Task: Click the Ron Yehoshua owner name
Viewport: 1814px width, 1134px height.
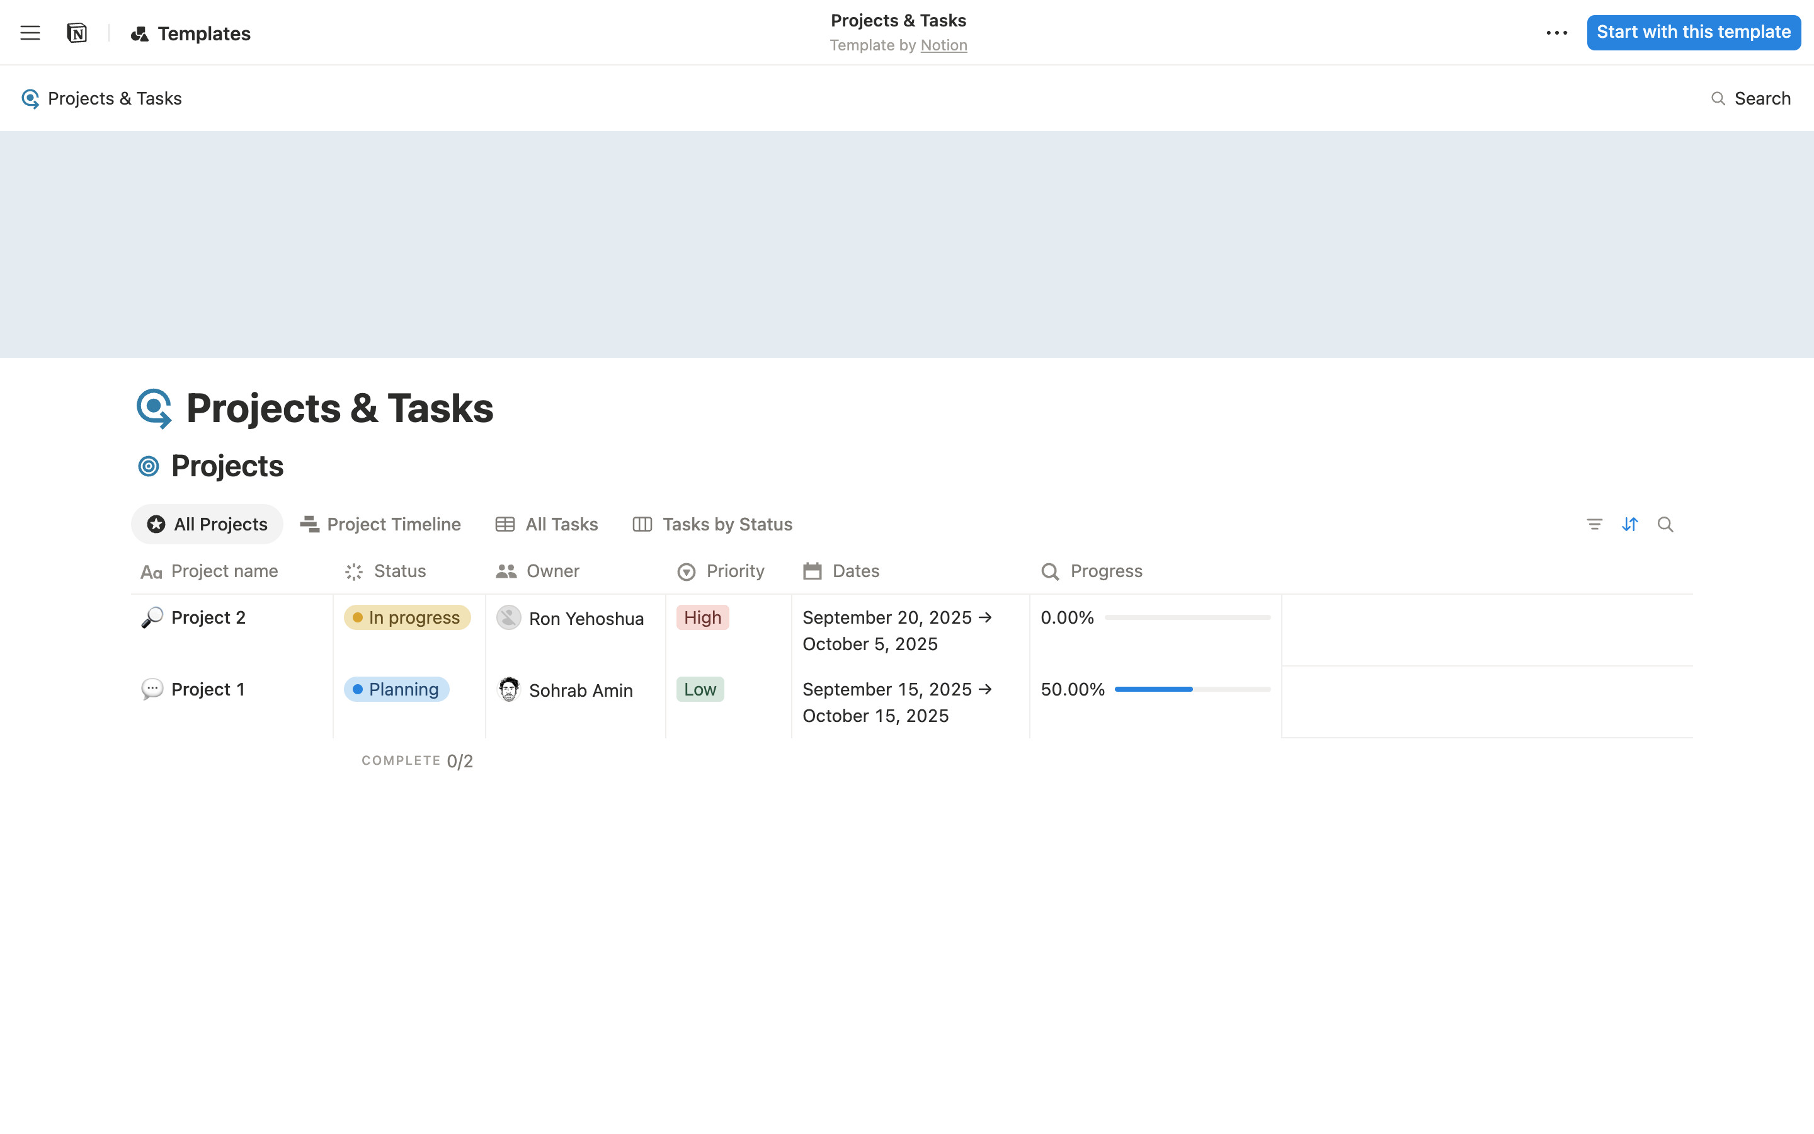Action: [586, 619]
